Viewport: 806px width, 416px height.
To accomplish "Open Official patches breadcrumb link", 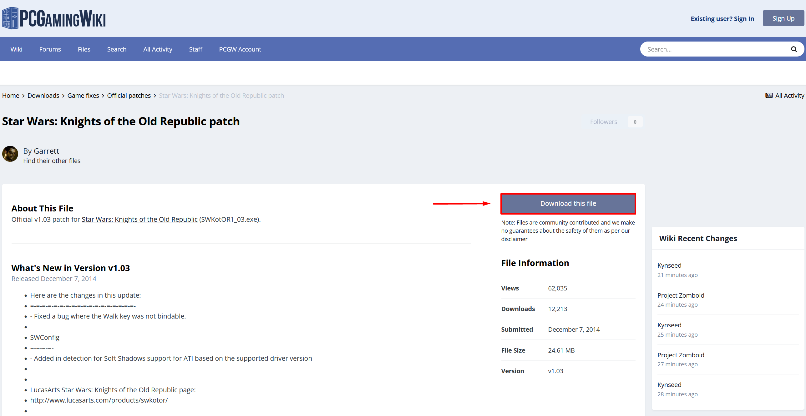I will point(129,96).
